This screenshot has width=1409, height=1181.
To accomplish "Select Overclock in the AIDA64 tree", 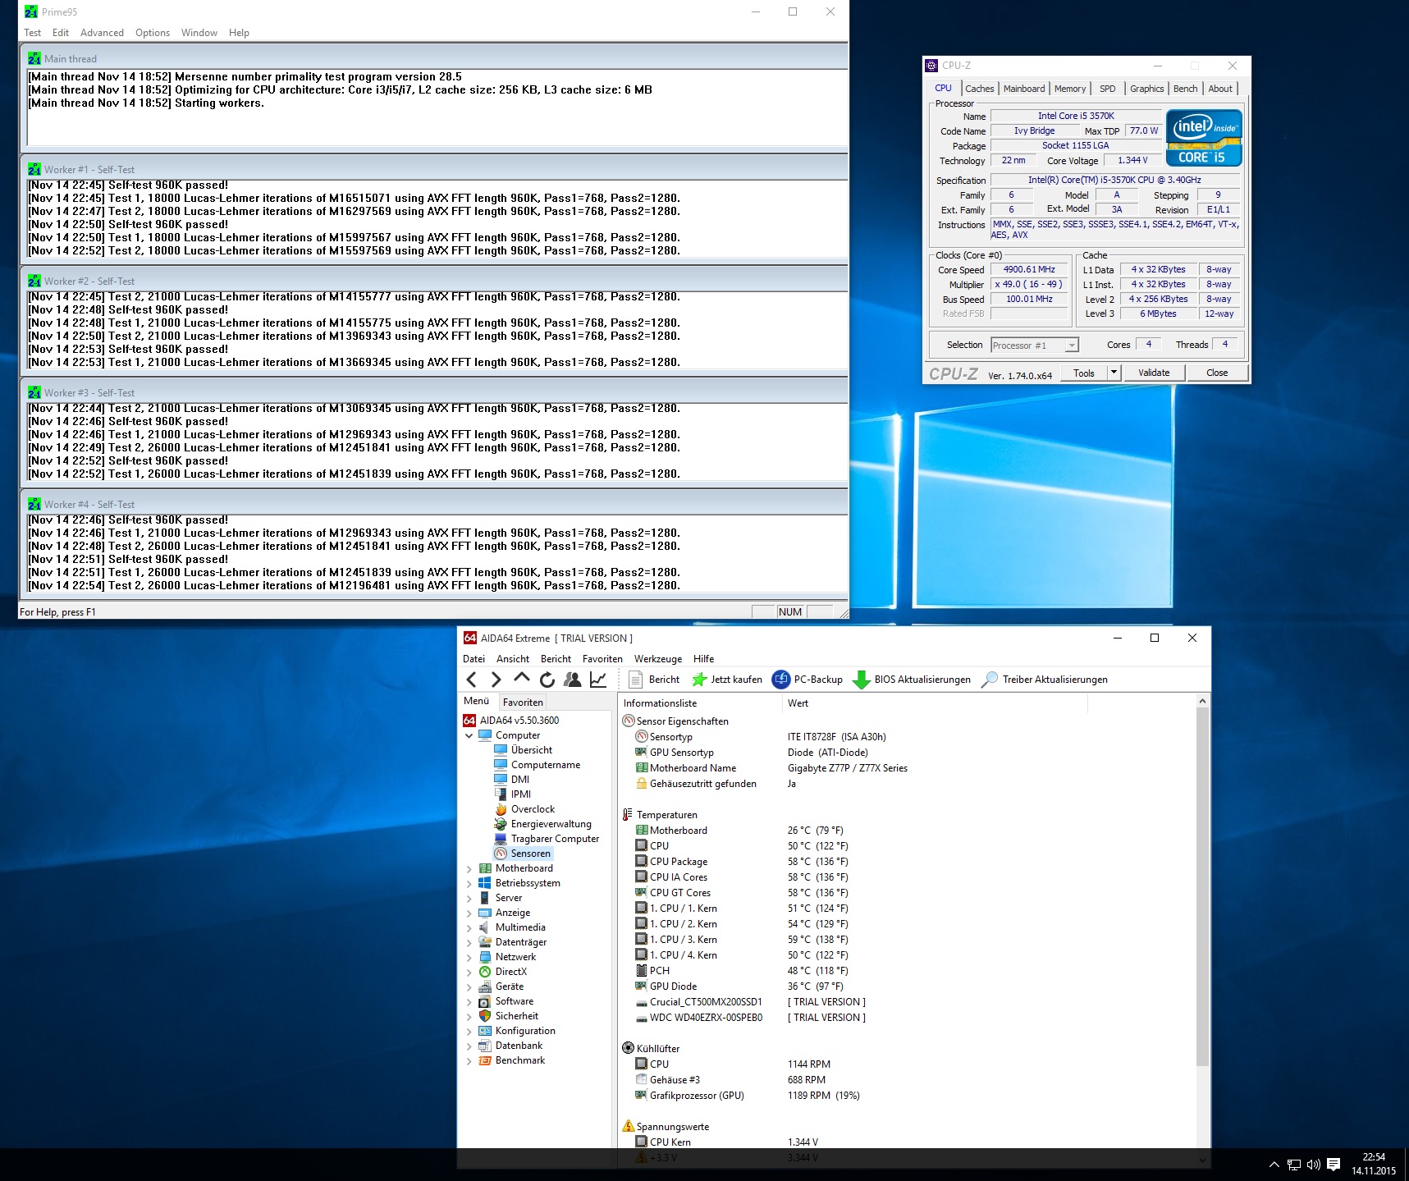I will (x=524, y=809).
